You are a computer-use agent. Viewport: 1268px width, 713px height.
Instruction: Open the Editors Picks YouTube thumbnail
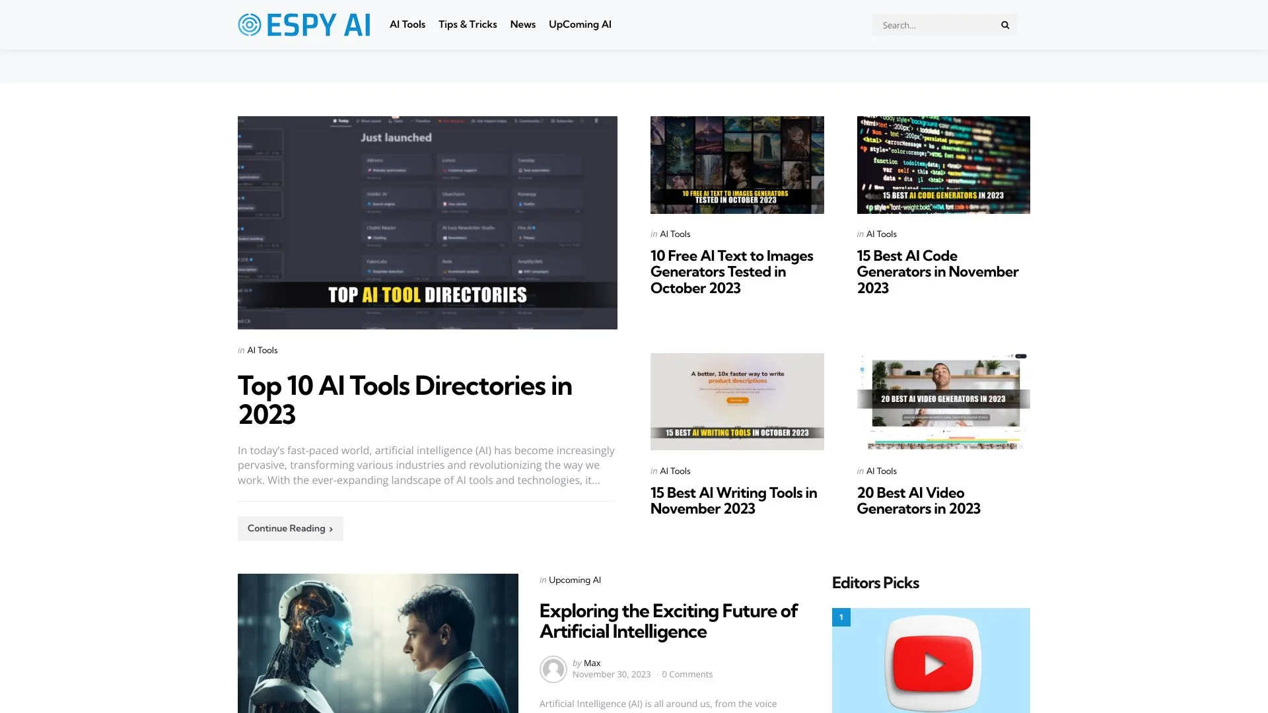pyautogui.click(x=931, y=660)
